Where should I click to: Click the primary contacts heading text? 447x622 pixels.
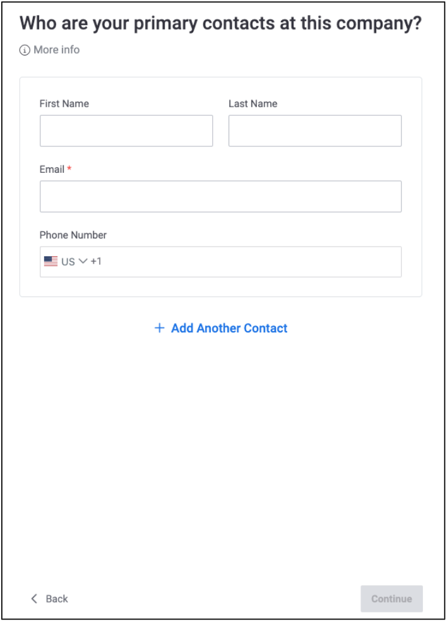[x=220, y=23]
